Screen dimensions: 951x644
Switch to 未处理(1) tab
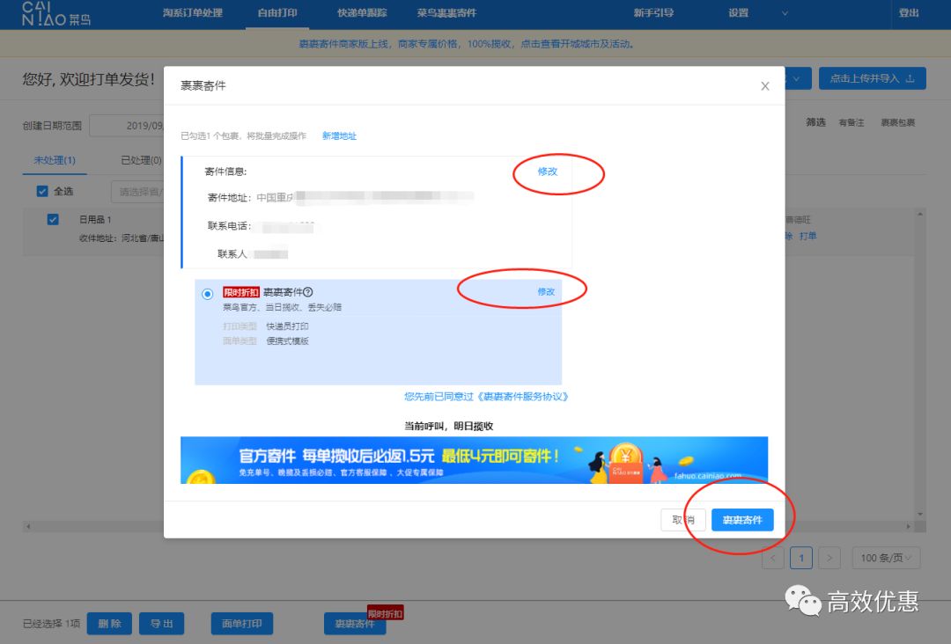point(55,160)
